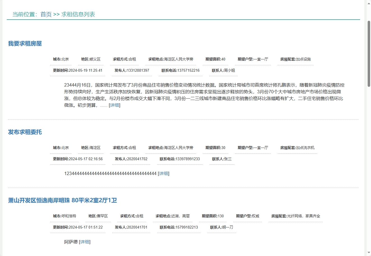Click 联系人:胡一刀 in the third listing
Viewport: 371px width, 256px height.
(x=222, y=227)
